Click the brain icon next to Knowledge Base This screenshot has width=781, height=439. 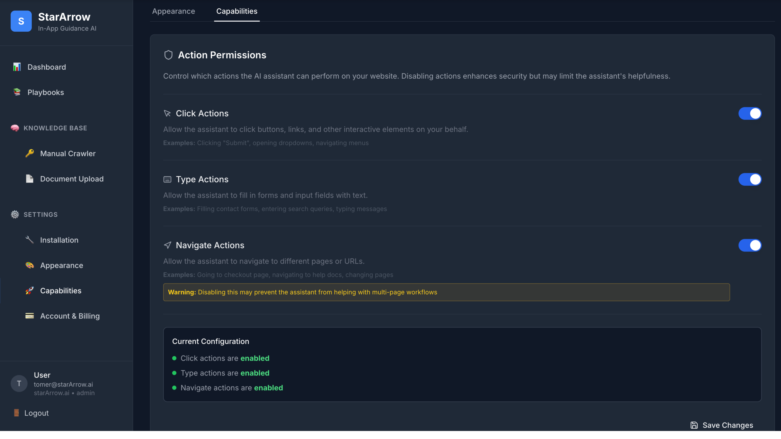point(15,128)
